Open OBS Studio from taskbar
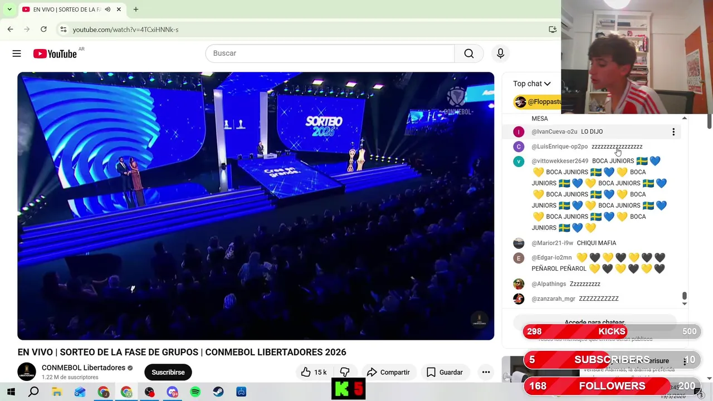Viewport: 713px width, 401px height. pos(149,392)
